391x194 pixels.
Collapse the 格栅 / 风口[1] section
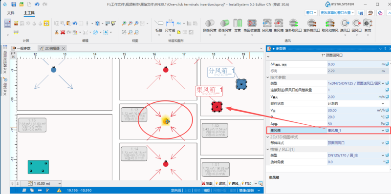click(268, 149)
